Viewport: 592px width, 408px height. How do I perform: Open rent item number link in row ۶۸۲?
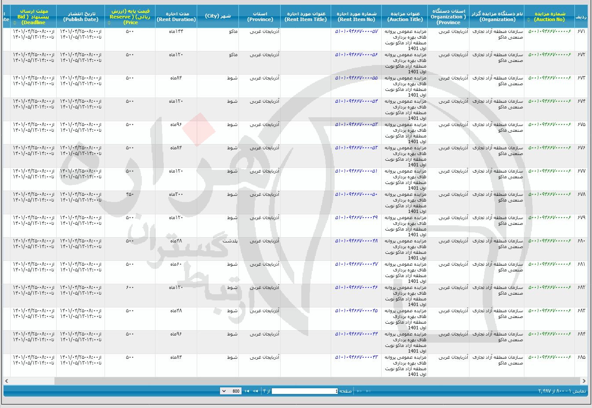click(356, 288)
